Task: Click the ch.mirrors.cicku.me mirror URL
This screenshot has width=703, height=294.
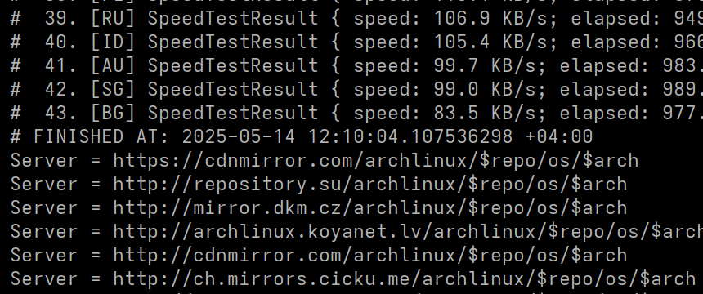Action: pyautogui.click(x=405, y=279)
